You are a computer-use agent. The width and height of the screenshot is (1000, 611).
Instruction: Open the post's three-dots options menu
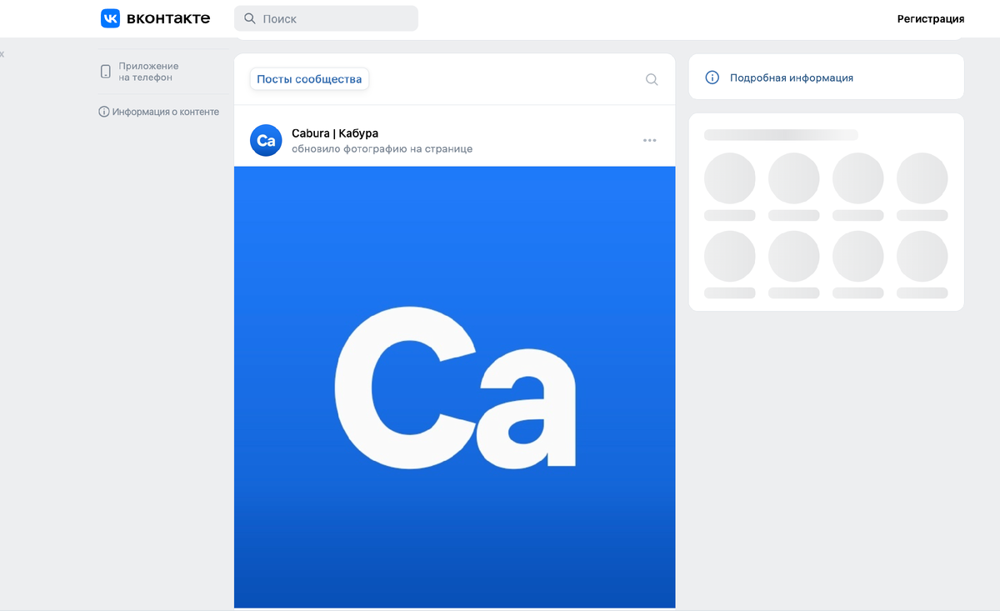tap(650, 140)
